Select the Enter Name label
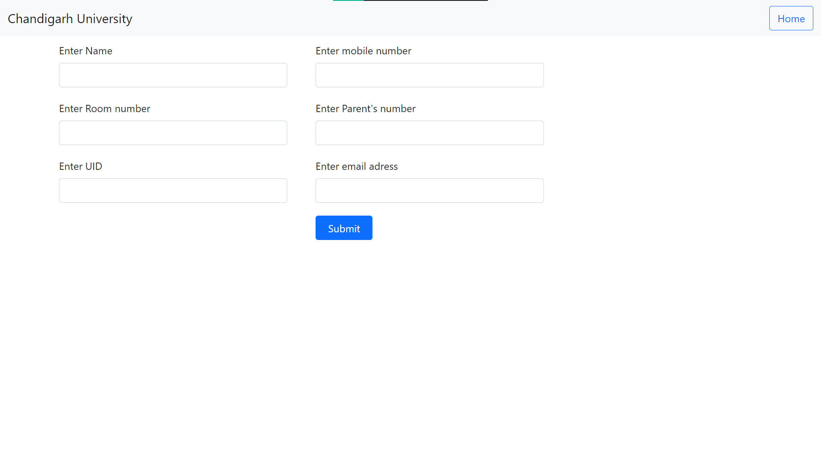Viewport: 821px width, 462px height. [86, 50]
